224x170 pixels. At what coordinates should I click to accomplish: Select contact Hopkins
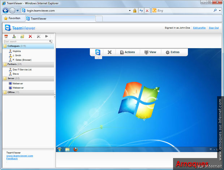tap(17, 51)
